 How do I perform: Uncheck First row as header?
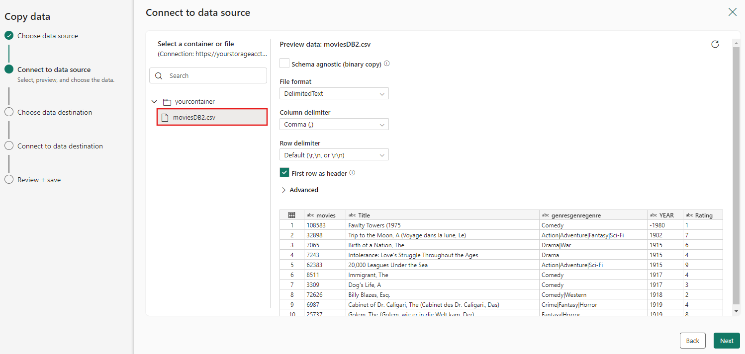tap(284, 173)
